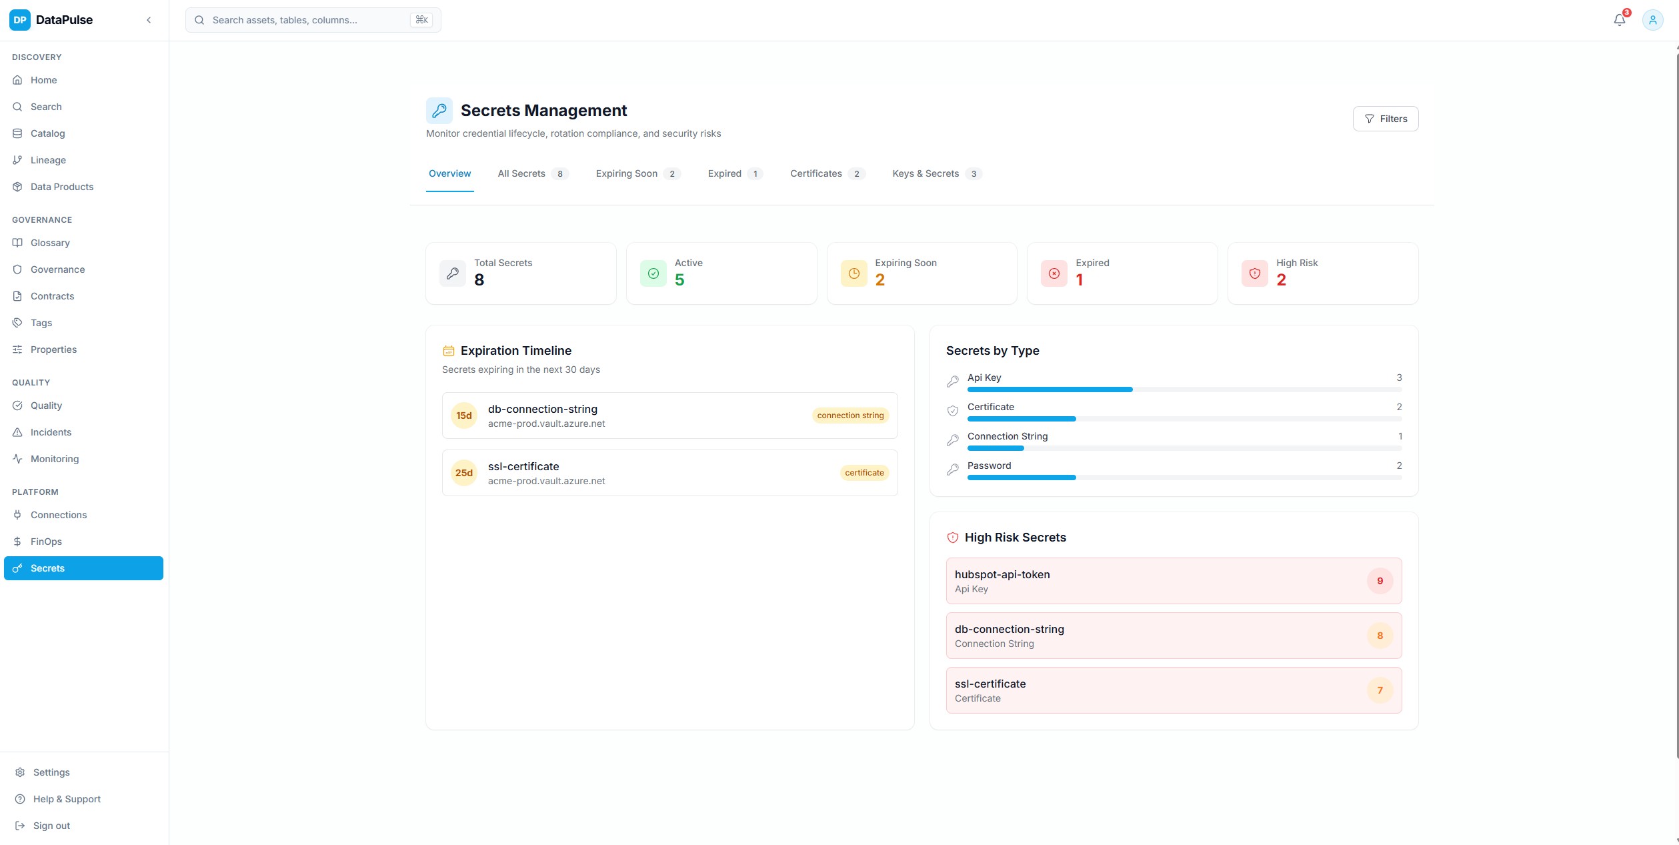Open the Glossary section
Image resolution: width=1679 pixels, height=845 pixels.
tap(50, 243)
